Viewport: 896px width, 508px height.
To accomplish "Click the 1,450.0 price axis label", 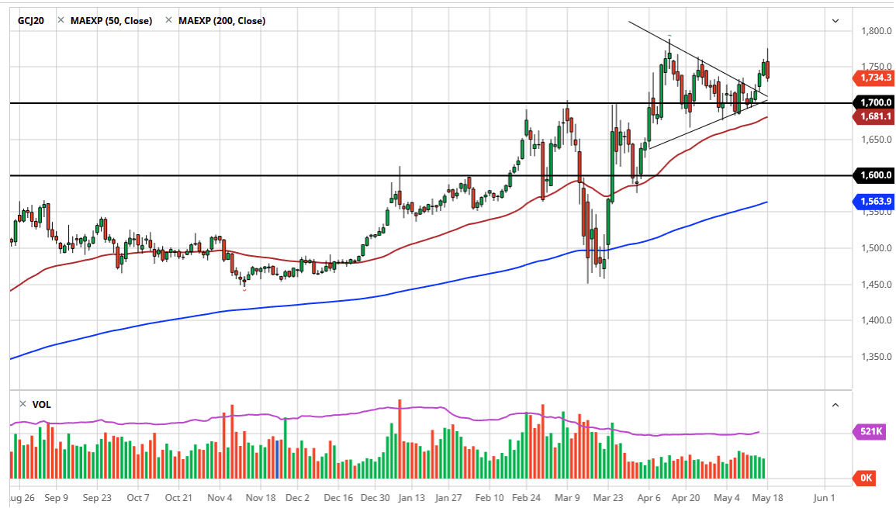I will point(876,284).
